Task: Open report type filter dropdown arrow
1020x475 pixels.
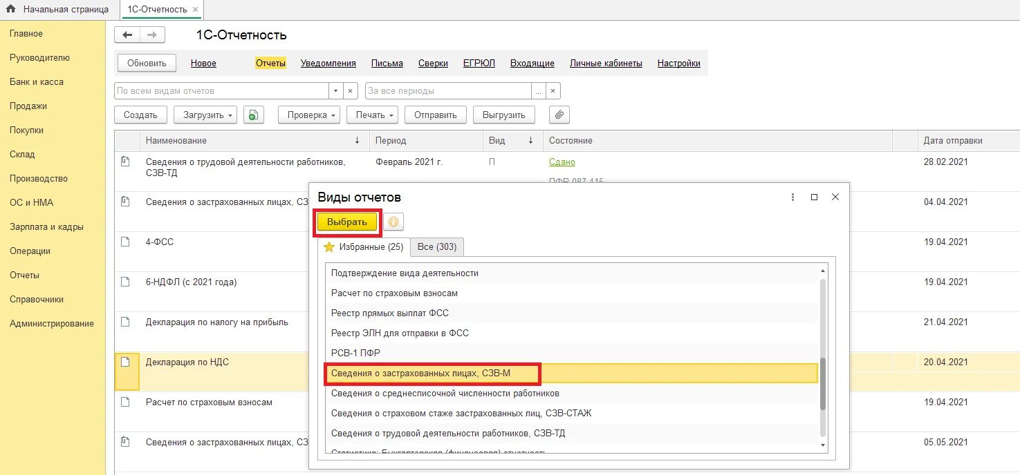Action: 336,90
